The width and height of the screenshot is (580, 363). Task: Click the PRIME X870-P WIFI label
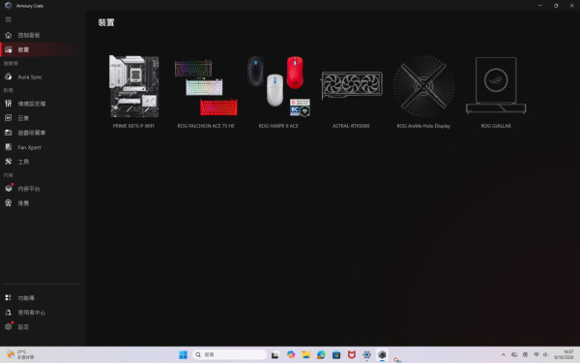[x=133, y=126]
